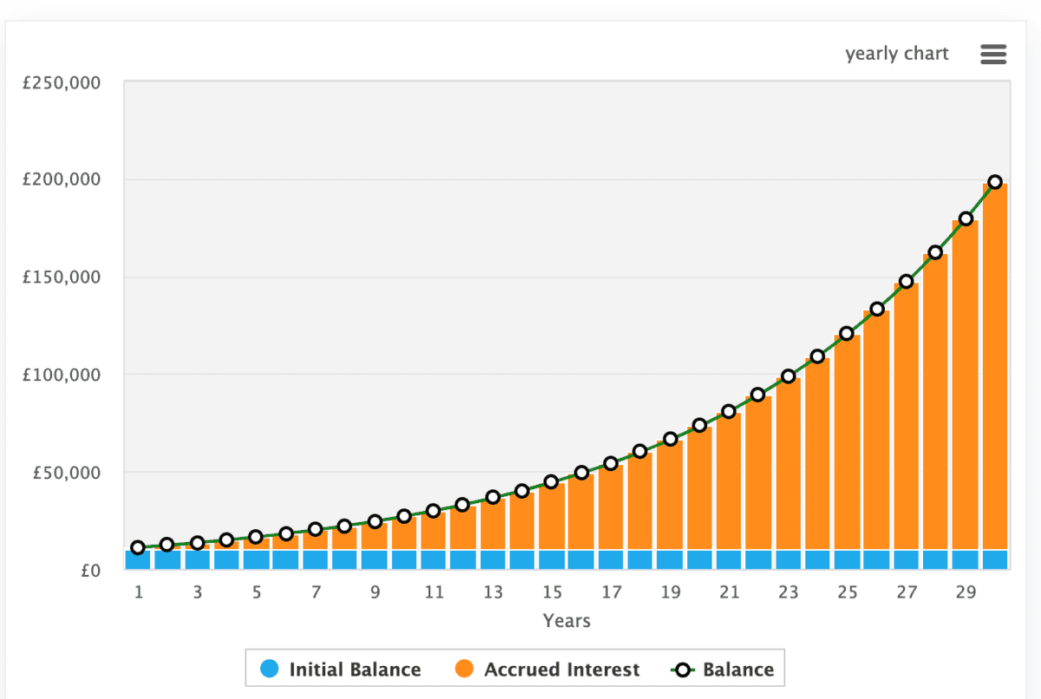The height and width of the screenshot is (699, 1041).
Task: Click the balance marker for year 23
Action: 788,376
